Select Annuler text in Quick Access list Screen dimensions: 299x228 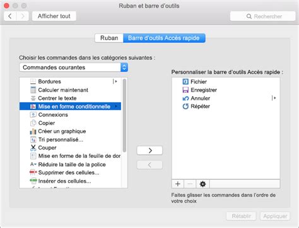click(200, 98)
